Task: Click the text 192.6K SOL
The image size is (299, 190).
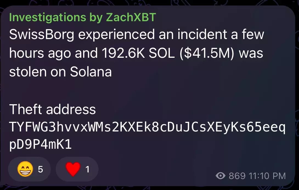Action: pyautogui.click(x=138, y=53)
